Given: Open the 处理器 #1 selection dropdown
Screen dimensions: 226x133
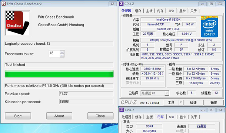Looking at the screenshot, I should (167, 93).
